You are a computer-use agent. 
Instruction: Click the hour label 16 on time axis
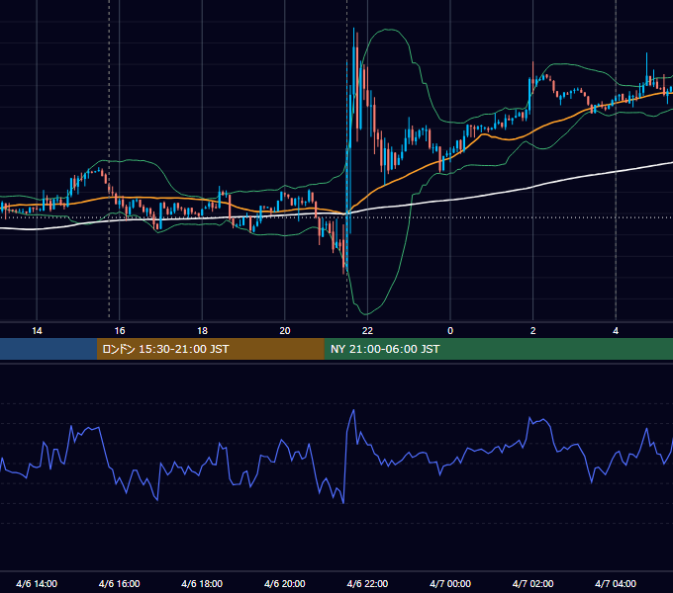click(x=120, y=331)
